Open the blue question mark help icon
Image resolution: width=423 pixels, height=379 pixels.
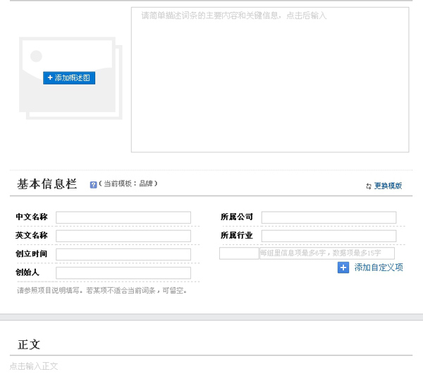click(93, 185)
